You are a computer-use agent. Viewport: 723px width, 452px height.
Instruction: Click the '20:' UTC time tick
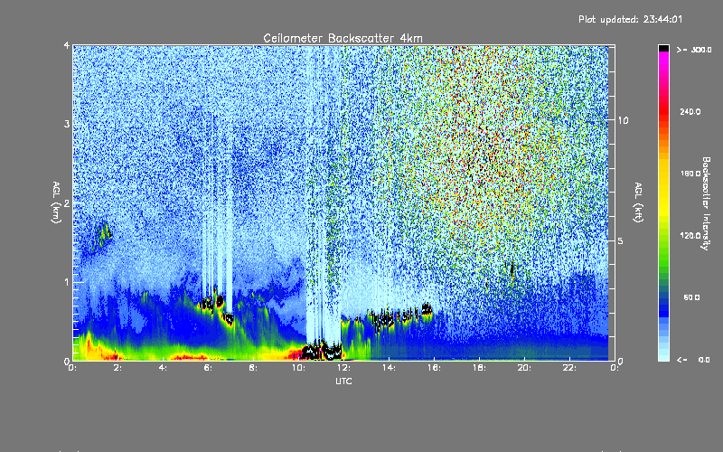[524, 368]
